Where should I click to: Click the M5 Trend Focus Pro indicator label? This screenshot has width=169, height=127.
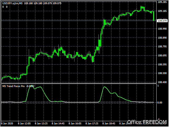13,86
